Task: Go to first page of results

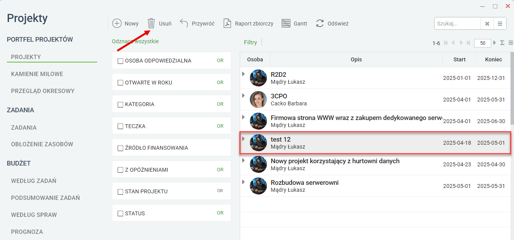Action: (446, 43)
